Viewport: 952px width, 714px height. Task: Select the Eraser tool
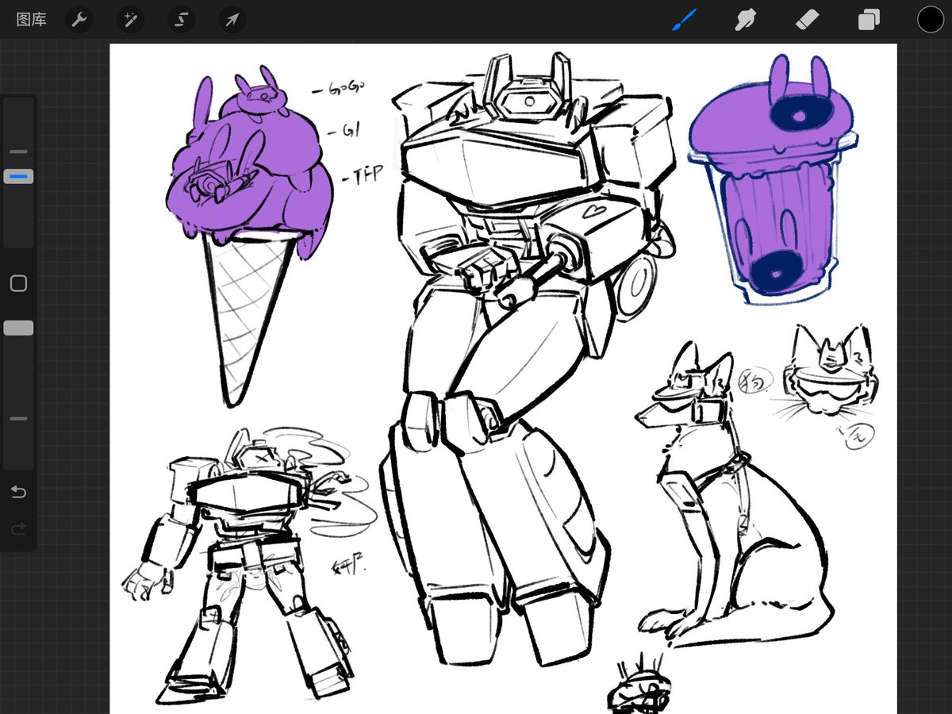(x=807, y=19)
